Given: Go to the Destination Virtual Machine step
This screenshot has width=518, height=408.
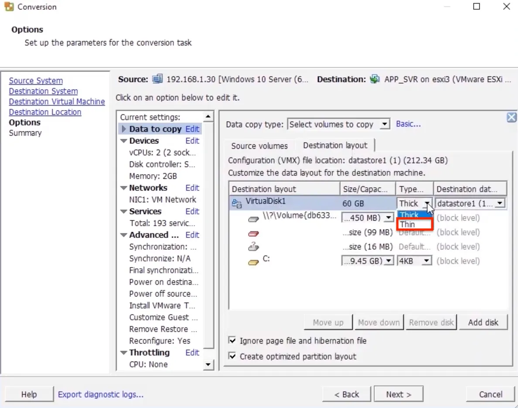Looking at the screenshot, I should (x=57, y=102).
